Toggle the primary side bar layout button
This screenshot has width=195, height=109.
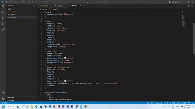pos(170,2)
